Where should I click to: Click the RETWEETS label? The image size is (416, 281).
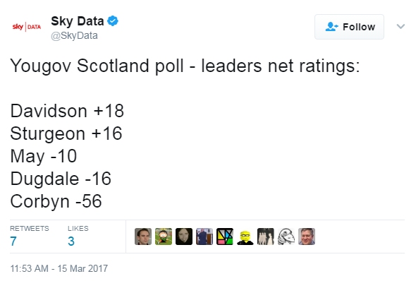pyautogui.click(x=30, y=229)
